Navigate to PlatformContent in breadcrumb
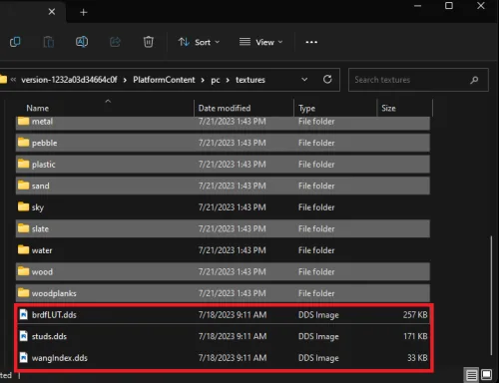Viewport: 499px width, 383px height. click(164, 80)
